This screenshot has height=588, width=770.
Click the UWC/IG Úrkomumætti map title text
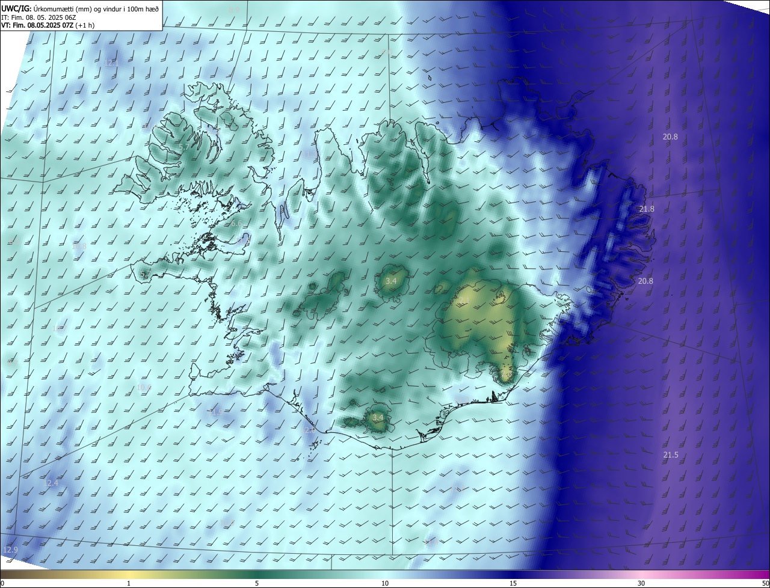click(80, 8)
